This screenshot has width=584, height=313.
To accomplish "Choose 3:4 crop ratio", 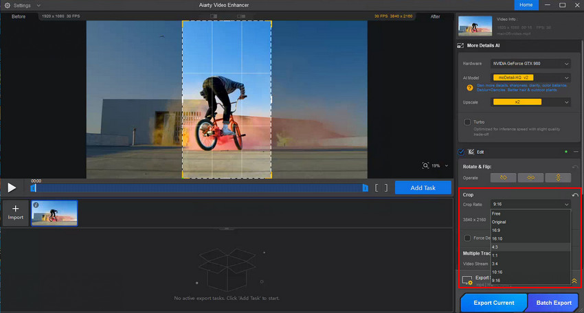I will pyautogui.click(x=530, y=264).
